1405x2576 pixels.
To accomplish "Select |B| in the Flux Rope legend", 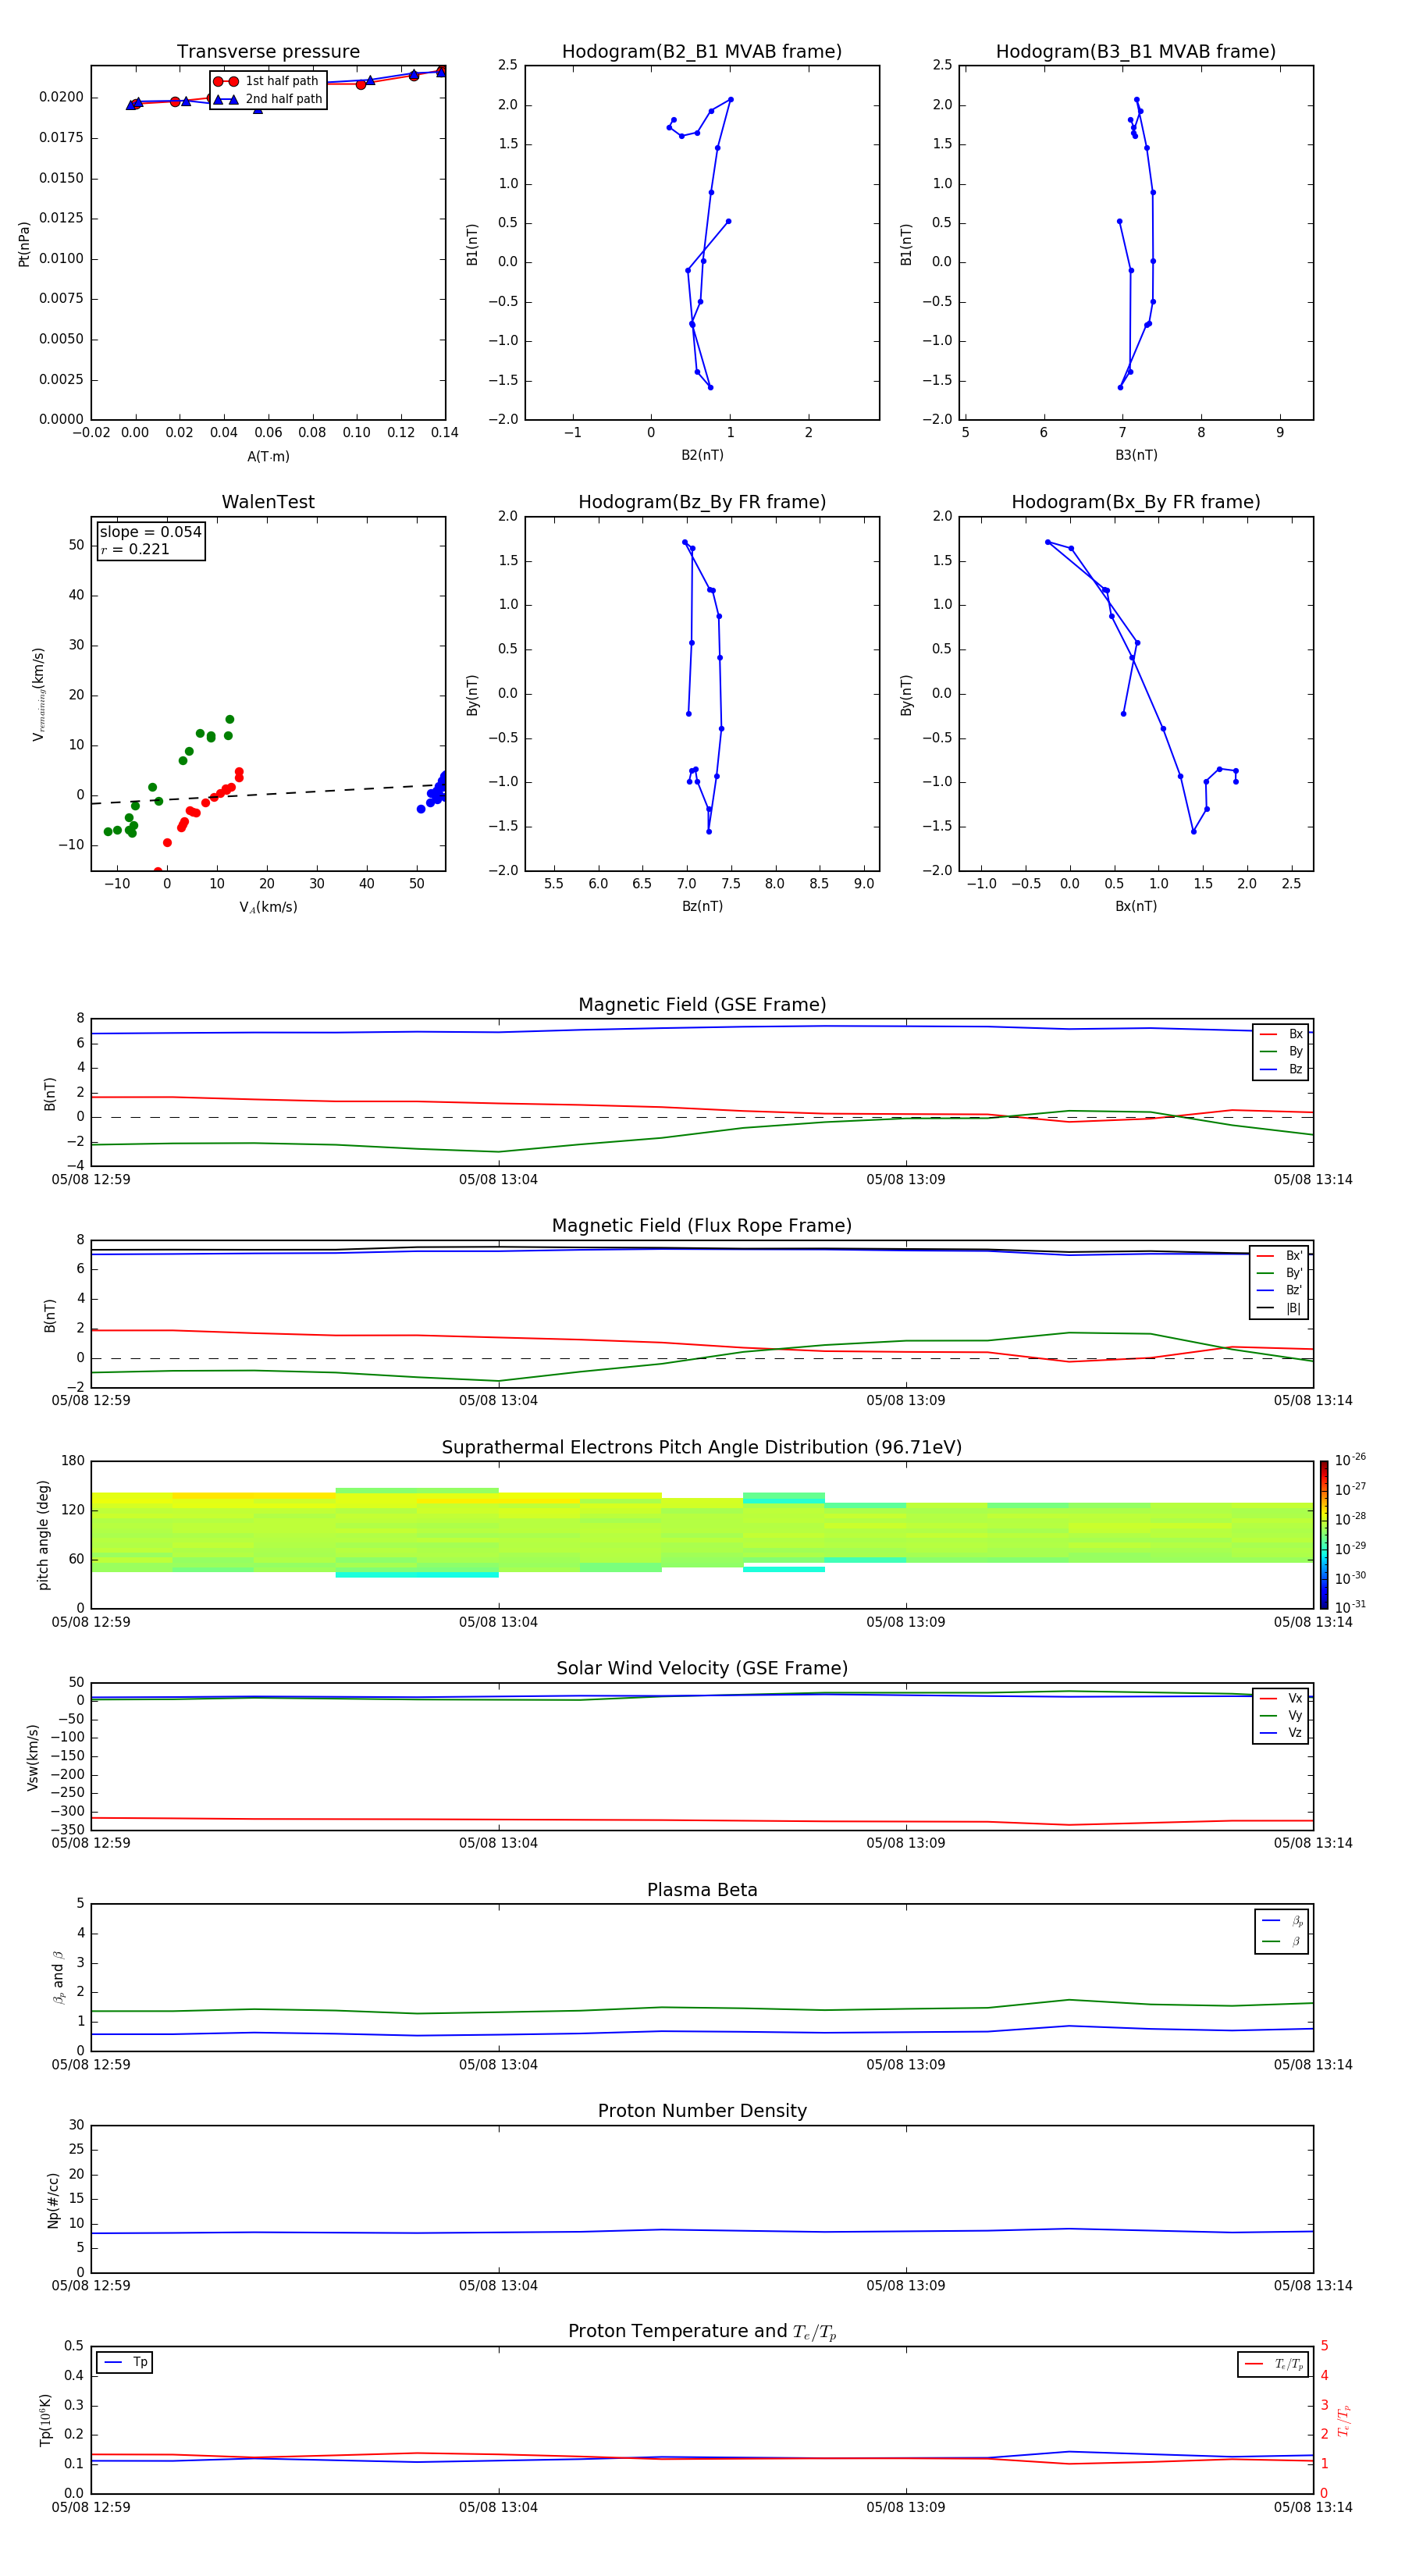I will 1279,1308.
